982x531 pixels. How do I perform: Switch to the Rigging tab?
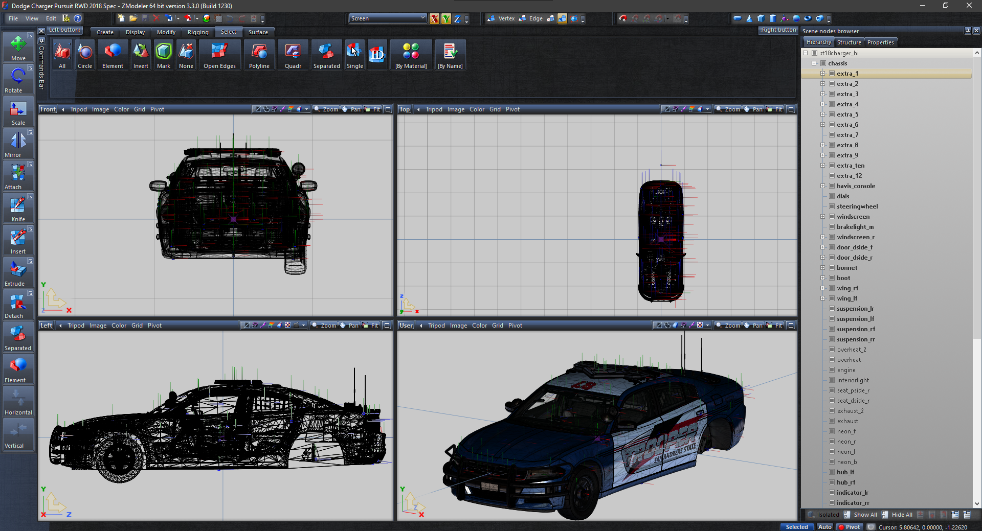tap(198, 32)
